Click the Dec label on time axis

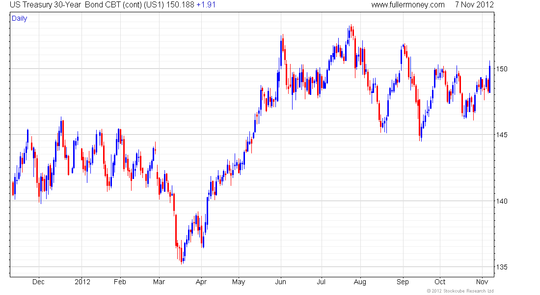(x=38, y=282)
